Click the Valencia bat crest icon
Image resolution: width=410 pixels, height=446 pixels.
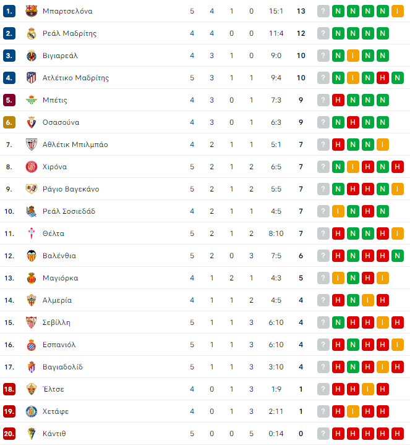[32, 256]
